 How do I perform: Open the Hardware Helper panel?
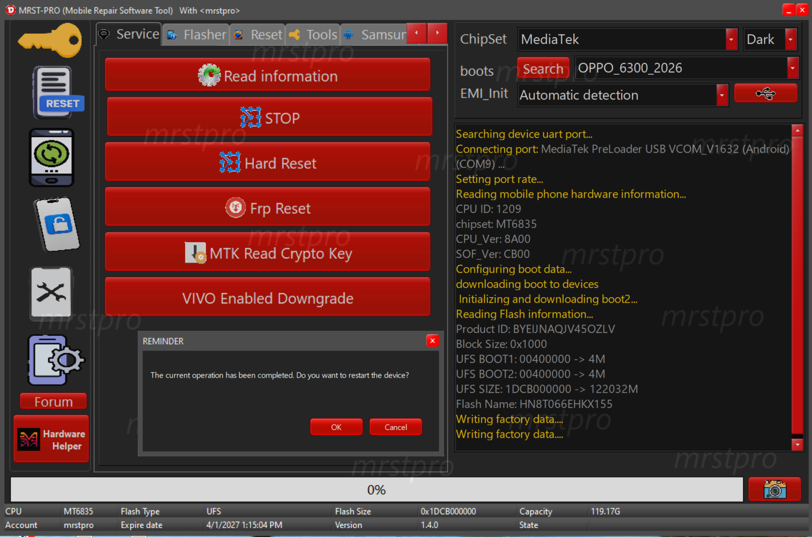point(51,439)
